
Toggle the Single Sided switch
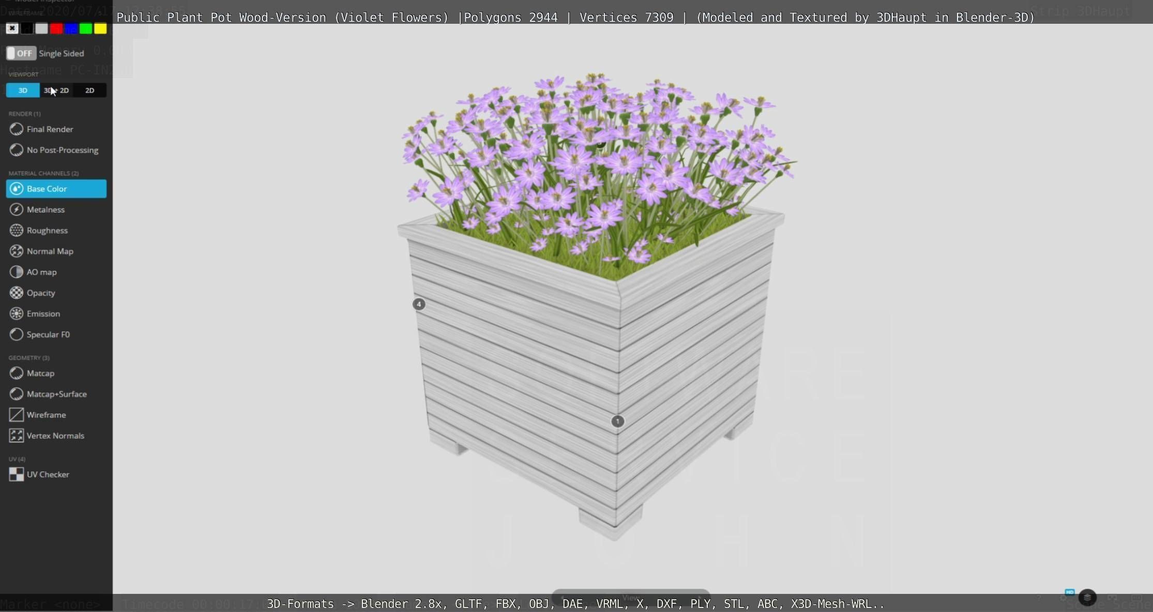pyautogui.click(x=21, y=53)
